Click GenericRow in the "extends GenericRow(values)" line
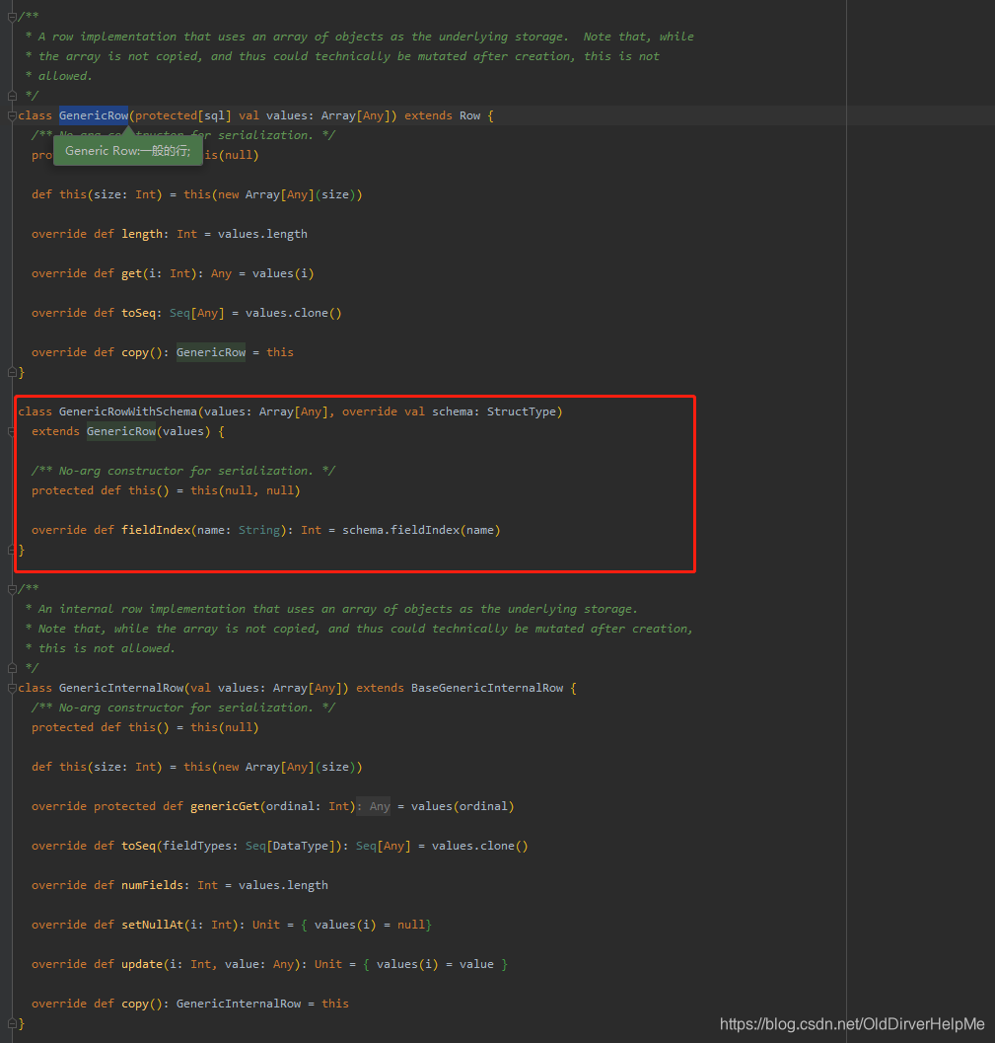Image resolution: width=995 pixels, height=1043 pixels. [x=121, y=431]
